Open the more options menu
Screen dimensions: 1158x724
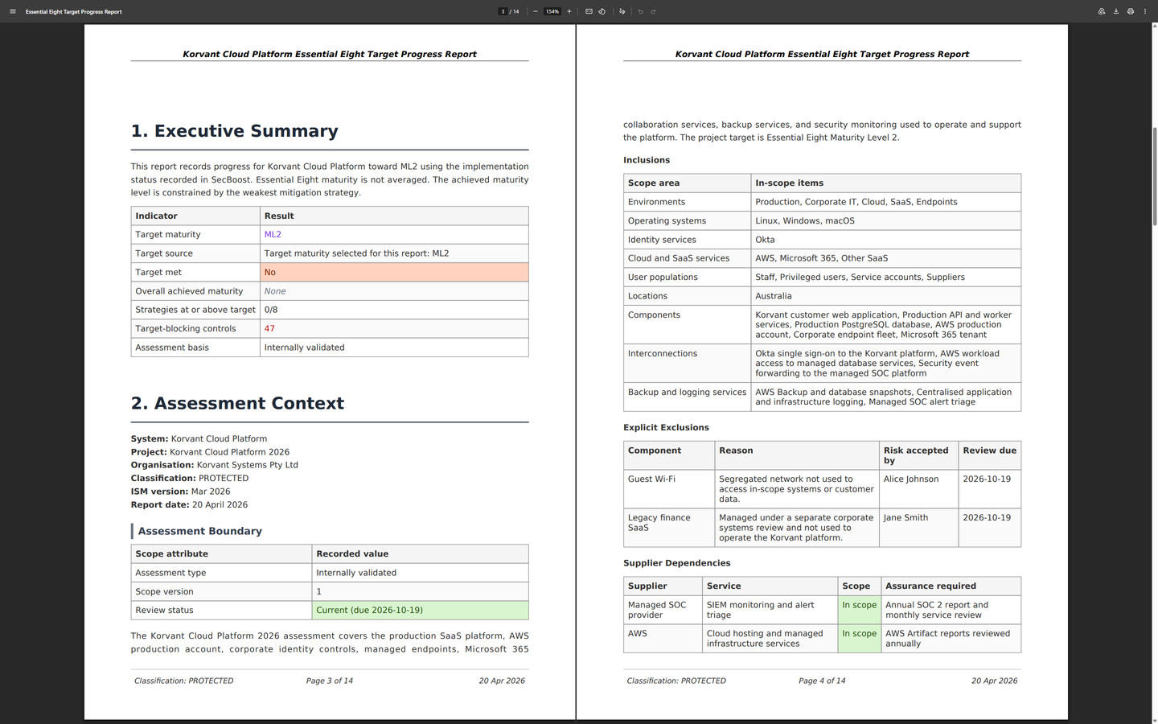[1145, 11]
